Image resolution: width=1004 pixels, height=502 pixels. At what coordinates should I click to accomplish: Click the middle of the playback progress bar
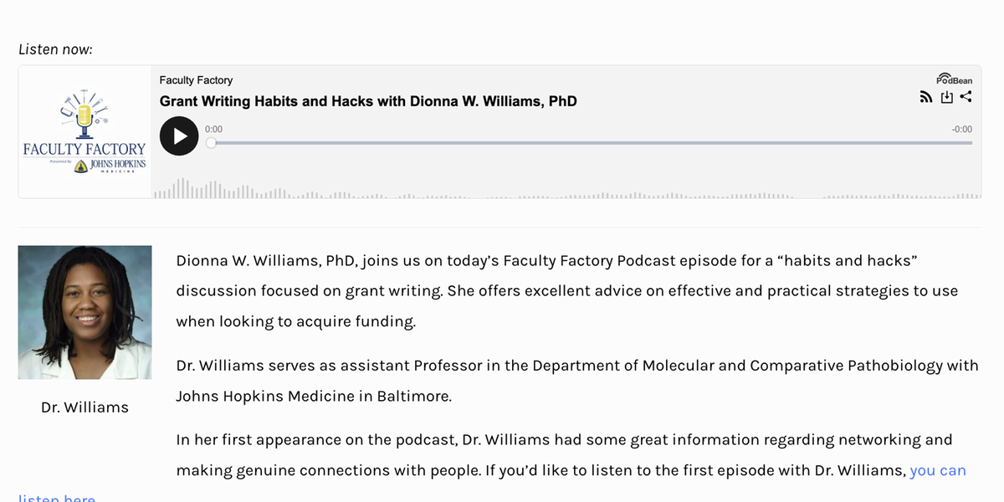[x=592, y=143]
